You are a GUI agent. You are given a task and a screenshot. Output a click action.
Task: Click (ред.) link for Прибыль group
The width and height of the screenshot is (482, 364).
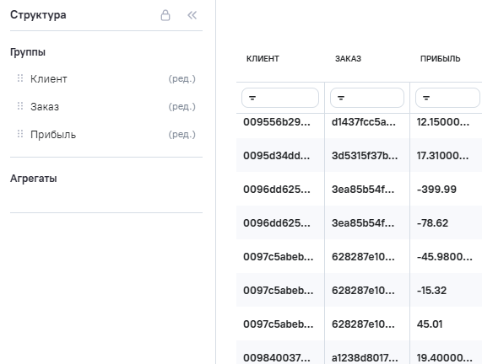click(x=182, y=134)
